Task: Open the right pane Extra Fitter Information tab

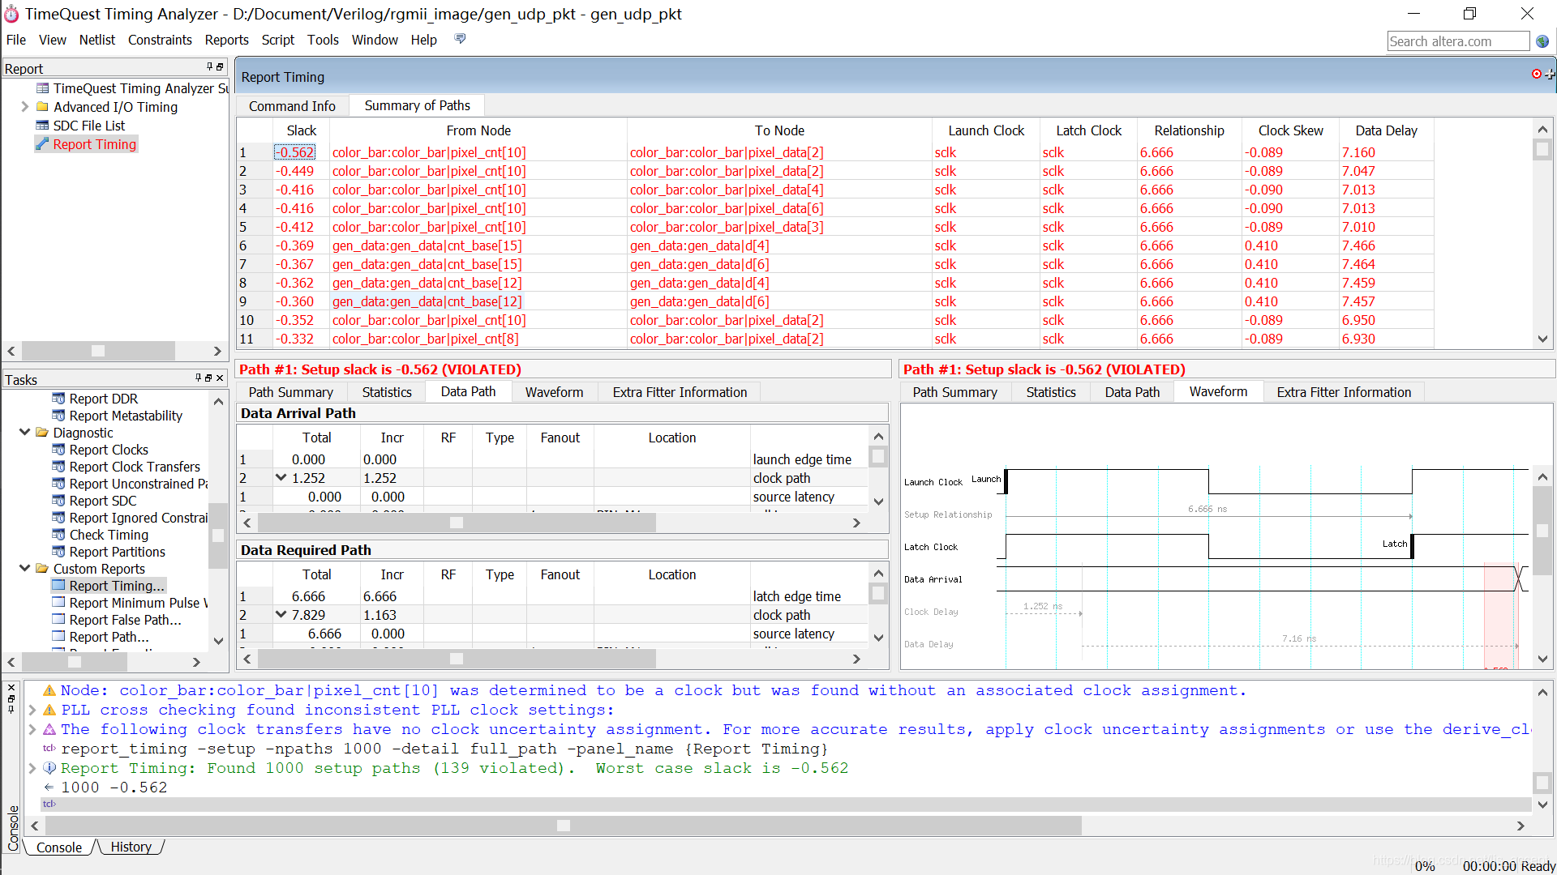Action: 1344,392
